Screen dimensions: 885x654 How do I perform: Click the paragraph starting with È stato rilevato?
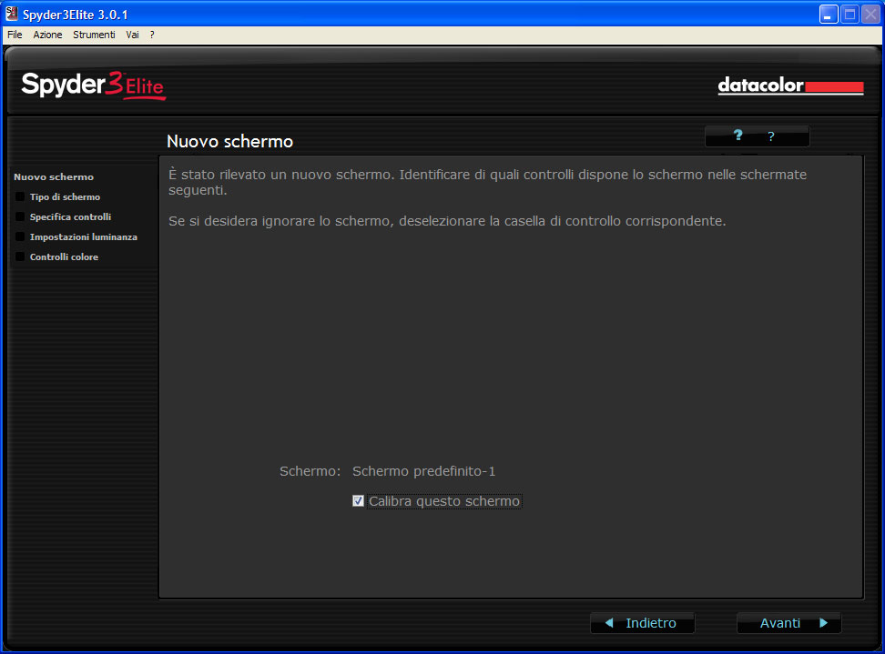(x=488, y=182)
